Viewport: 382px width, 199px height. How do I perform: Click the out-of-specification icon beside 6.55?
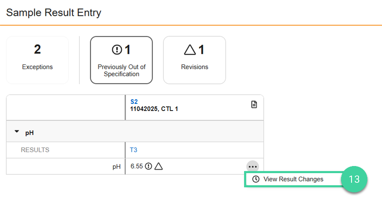pos(148,166)
